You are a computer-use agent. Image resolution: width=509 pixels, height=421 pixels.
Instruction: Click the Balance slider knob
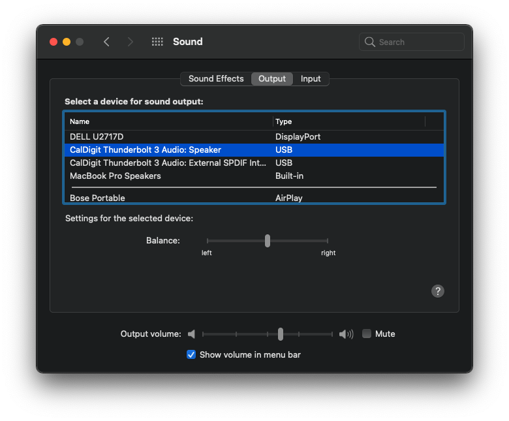pos(268,241)
